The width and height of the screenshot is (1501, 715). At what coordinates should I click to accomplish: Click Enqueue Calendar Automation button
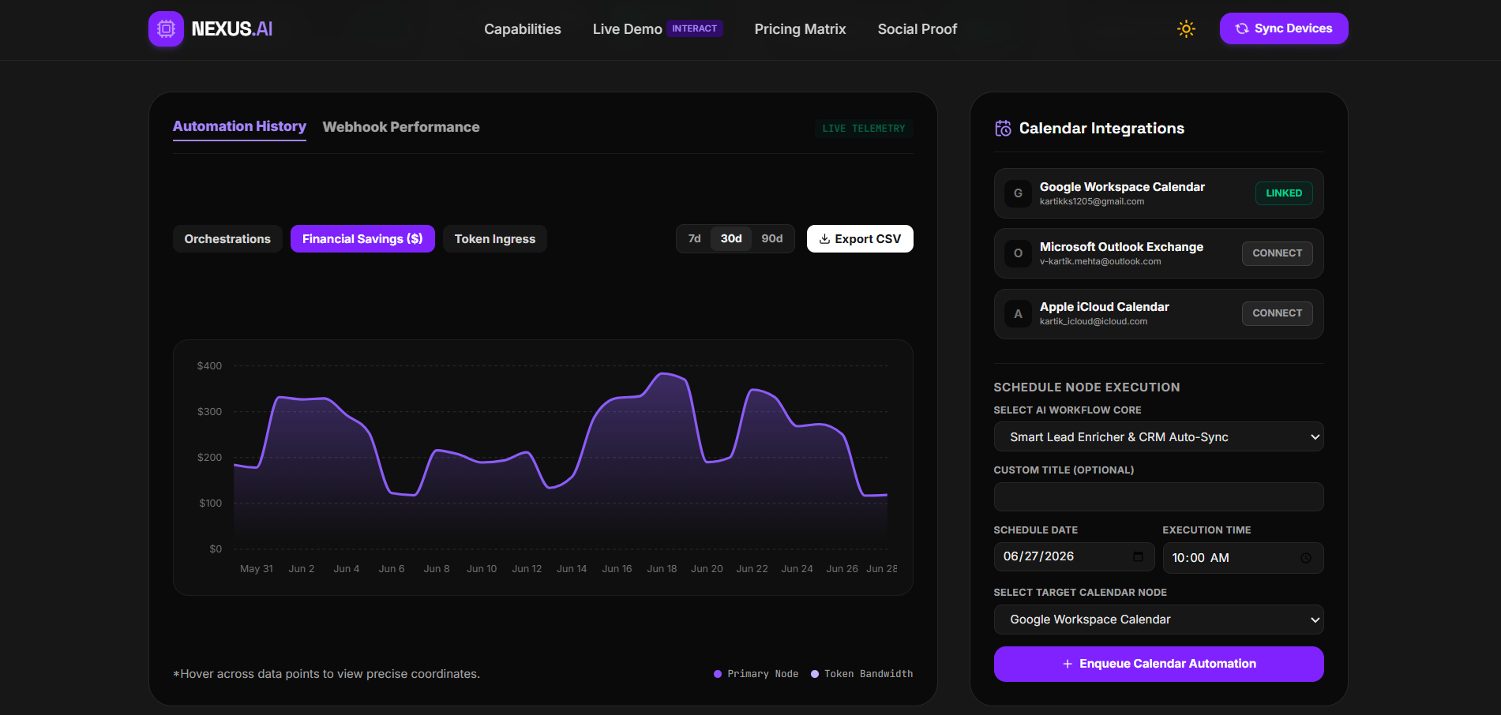click(1158, 664)
